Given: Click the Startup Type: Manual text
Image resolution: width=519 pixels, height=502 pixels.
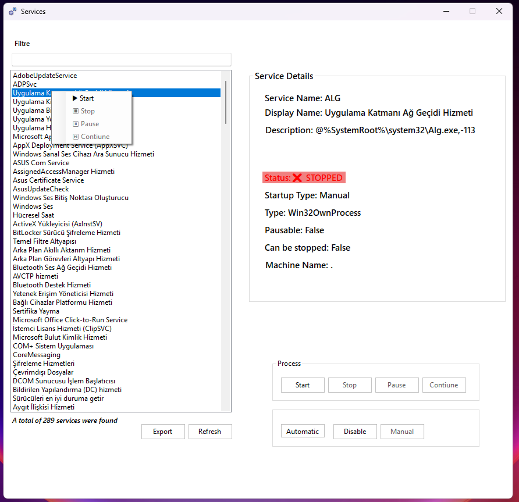Looking at the screenshot, I should (307, 195).
